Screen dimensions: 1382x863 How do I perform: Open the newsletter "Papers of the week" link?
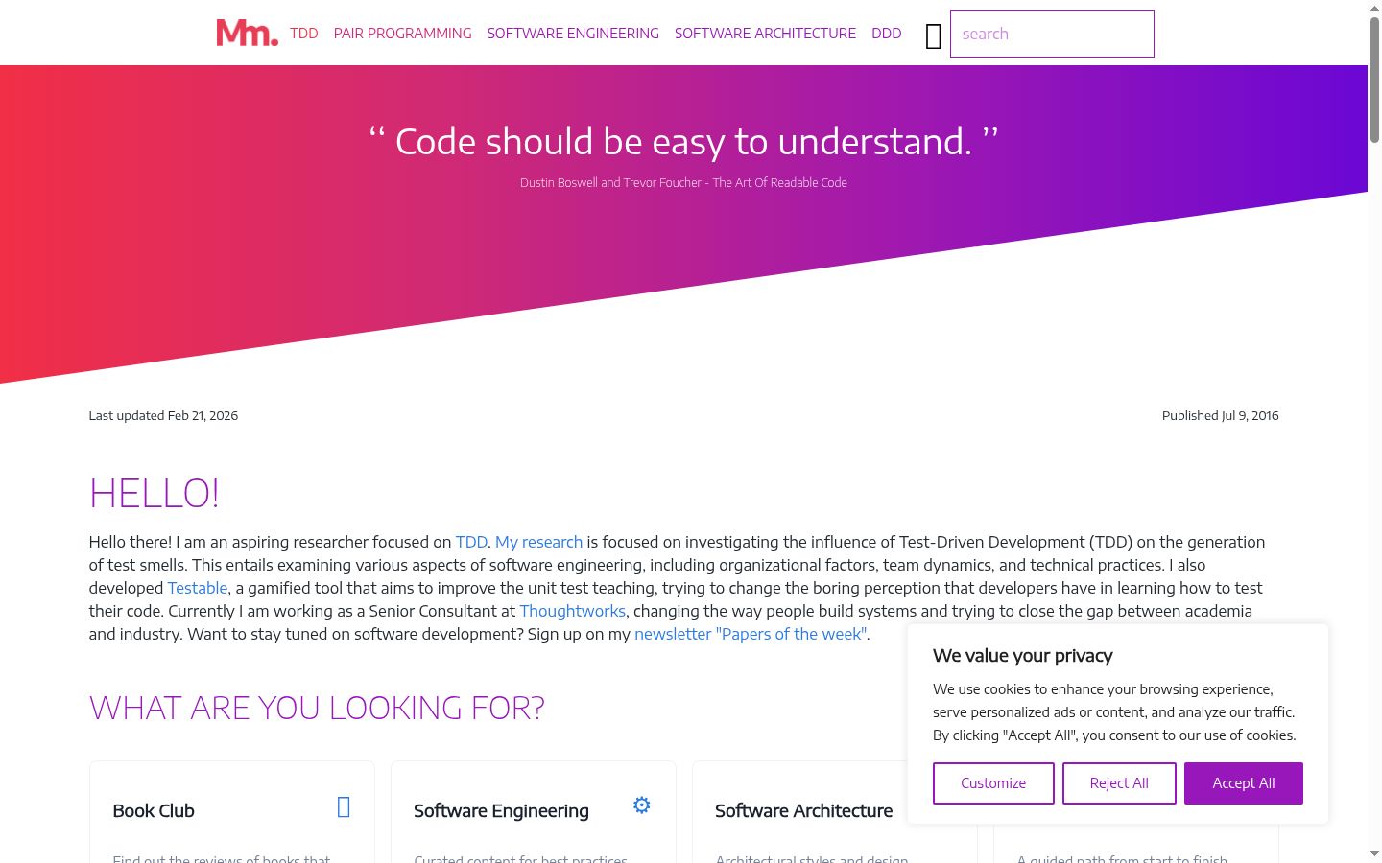point(751,634)
